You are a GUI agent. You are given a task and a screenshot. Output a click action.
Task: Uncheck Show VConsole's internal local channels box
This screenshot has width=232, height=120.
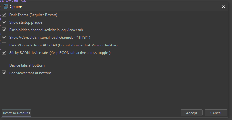[4, 37]
